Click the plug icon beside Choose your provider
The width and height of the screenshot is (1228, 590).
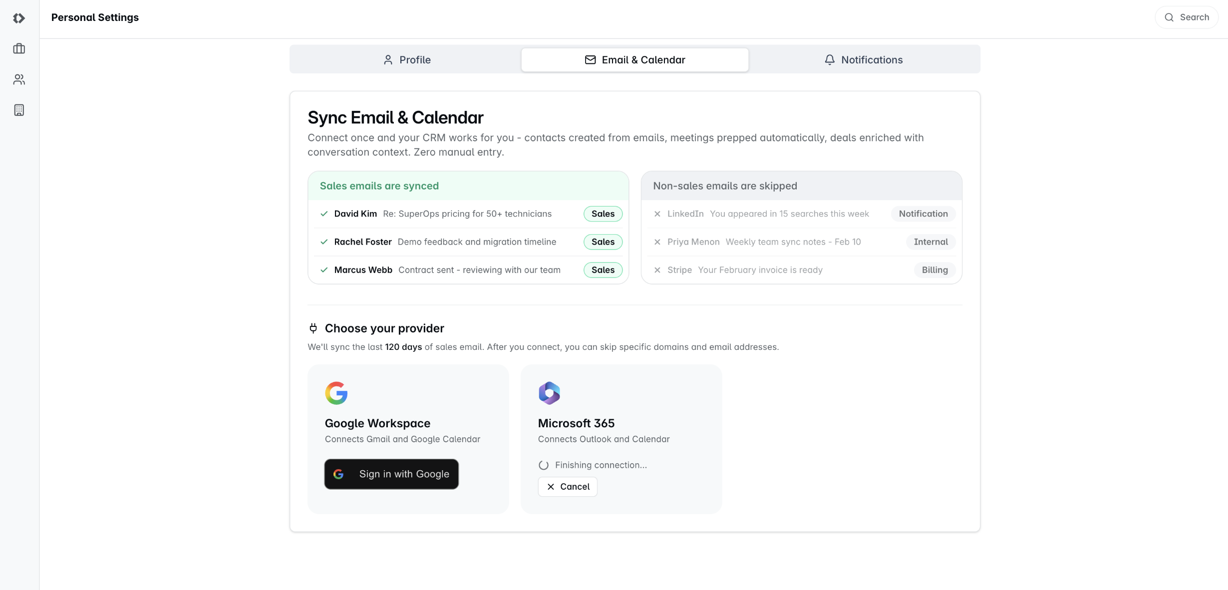tap(313, 328)
